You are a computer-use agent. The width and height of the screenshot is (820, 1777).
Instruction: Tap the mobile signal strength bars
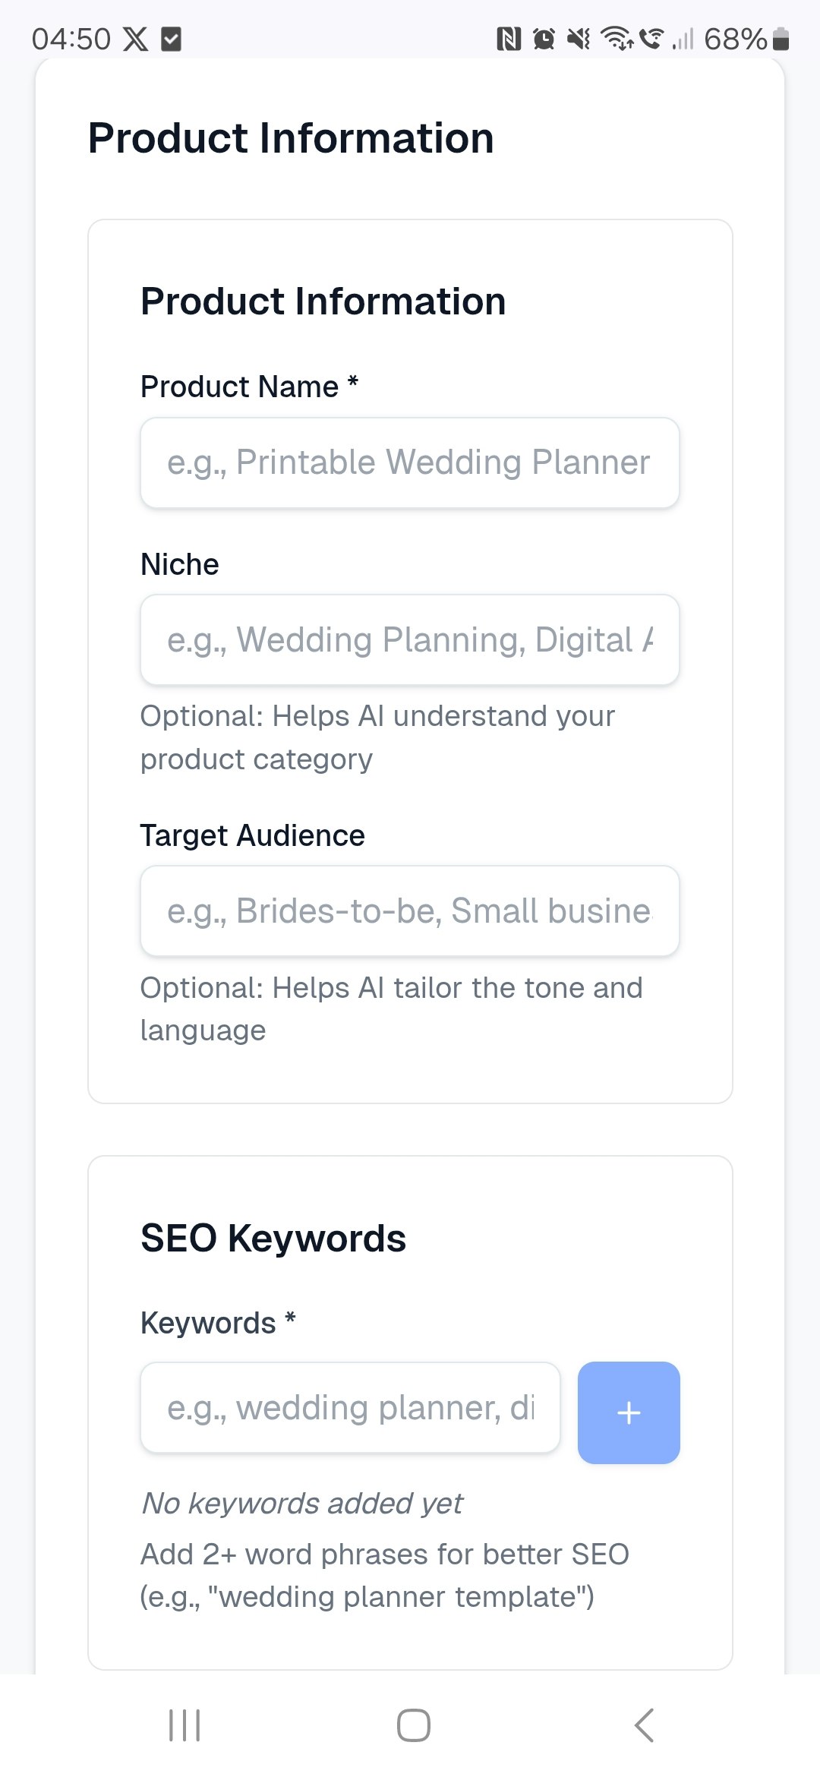coord(683,39)
